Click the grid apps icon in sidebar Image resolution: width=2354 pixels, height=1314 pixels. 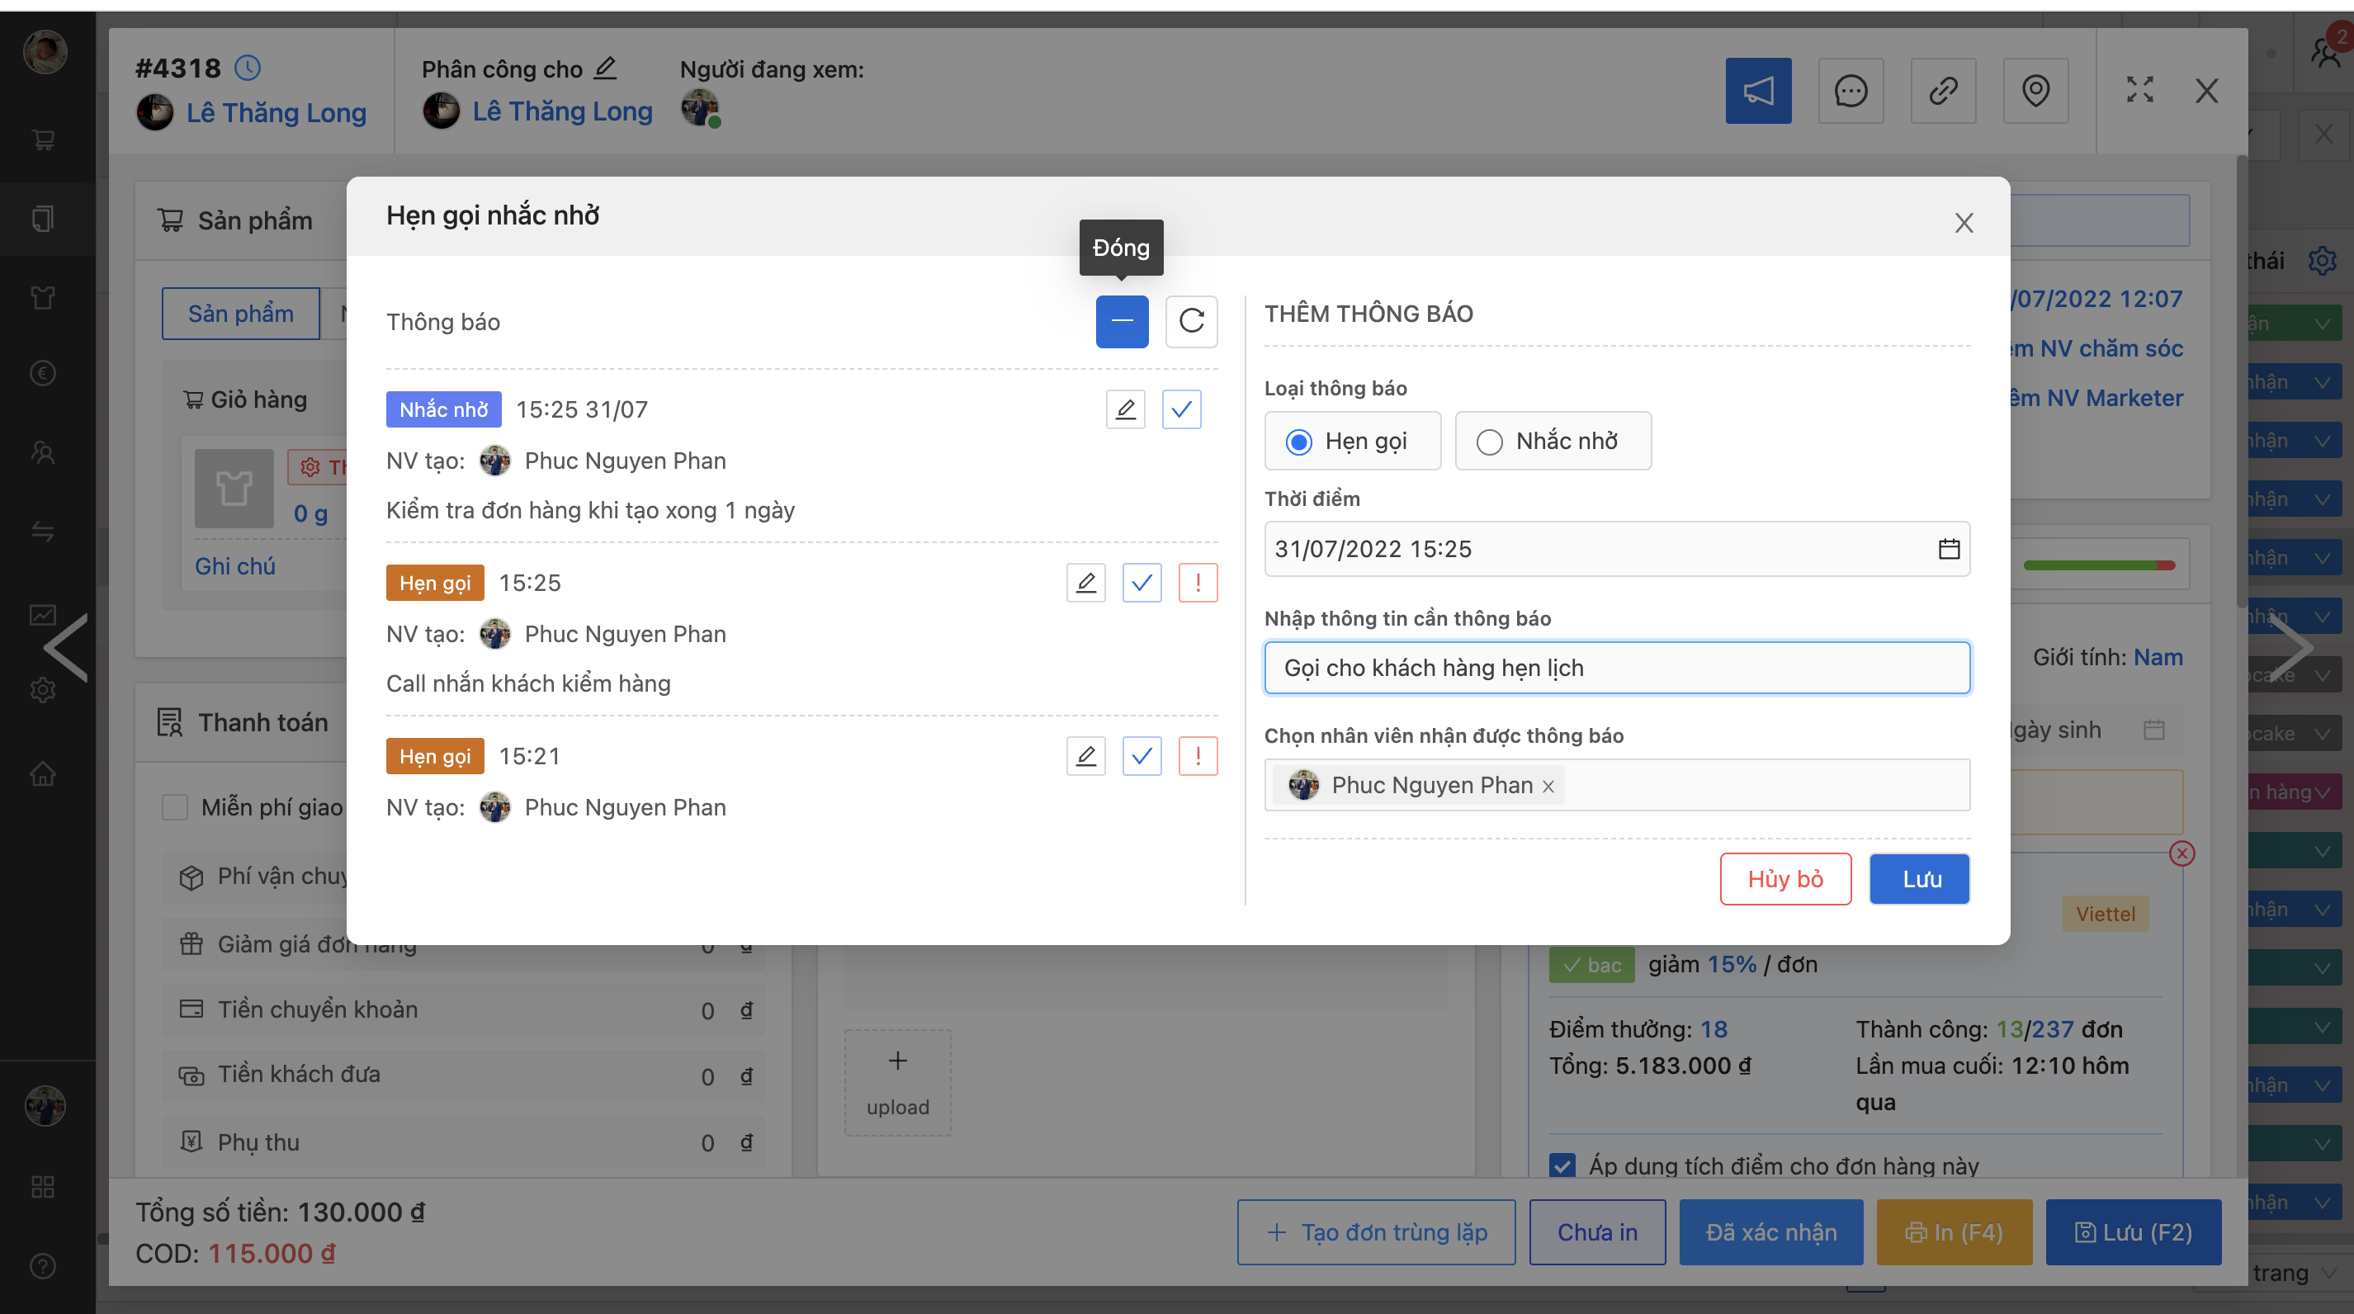click(x=43, y=1186)
